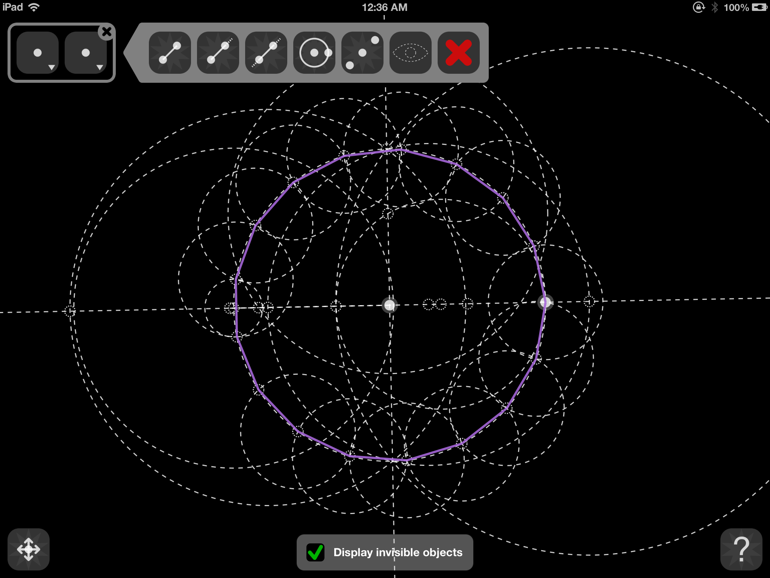Select the infinite line tool
Image resolution: width=770 pixels, height=578 pixels.
click(266, 53)
